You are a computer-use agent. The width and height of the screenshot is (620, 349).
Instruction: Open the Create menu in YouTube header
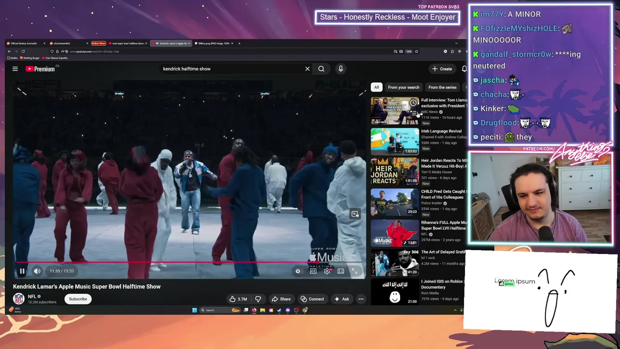pos(442,69)
